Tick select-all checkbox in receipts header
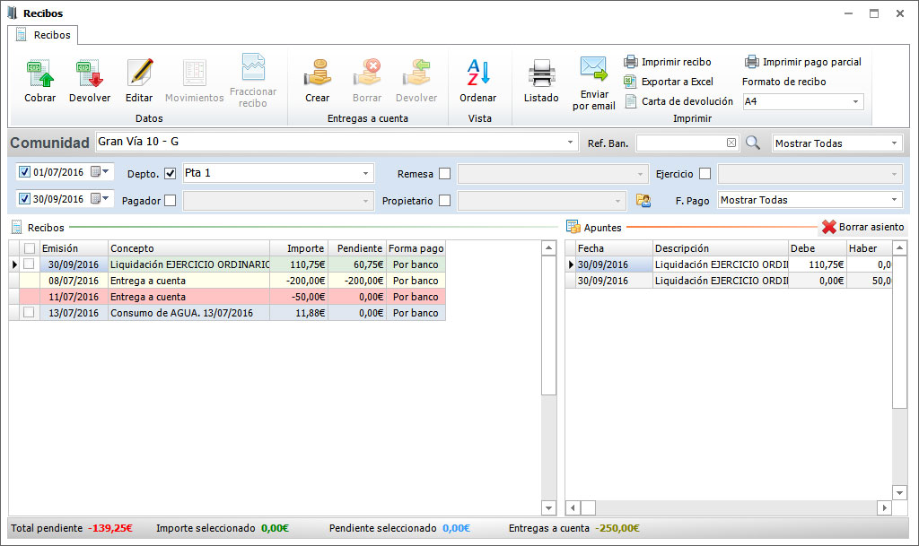 tap(30, 248)
